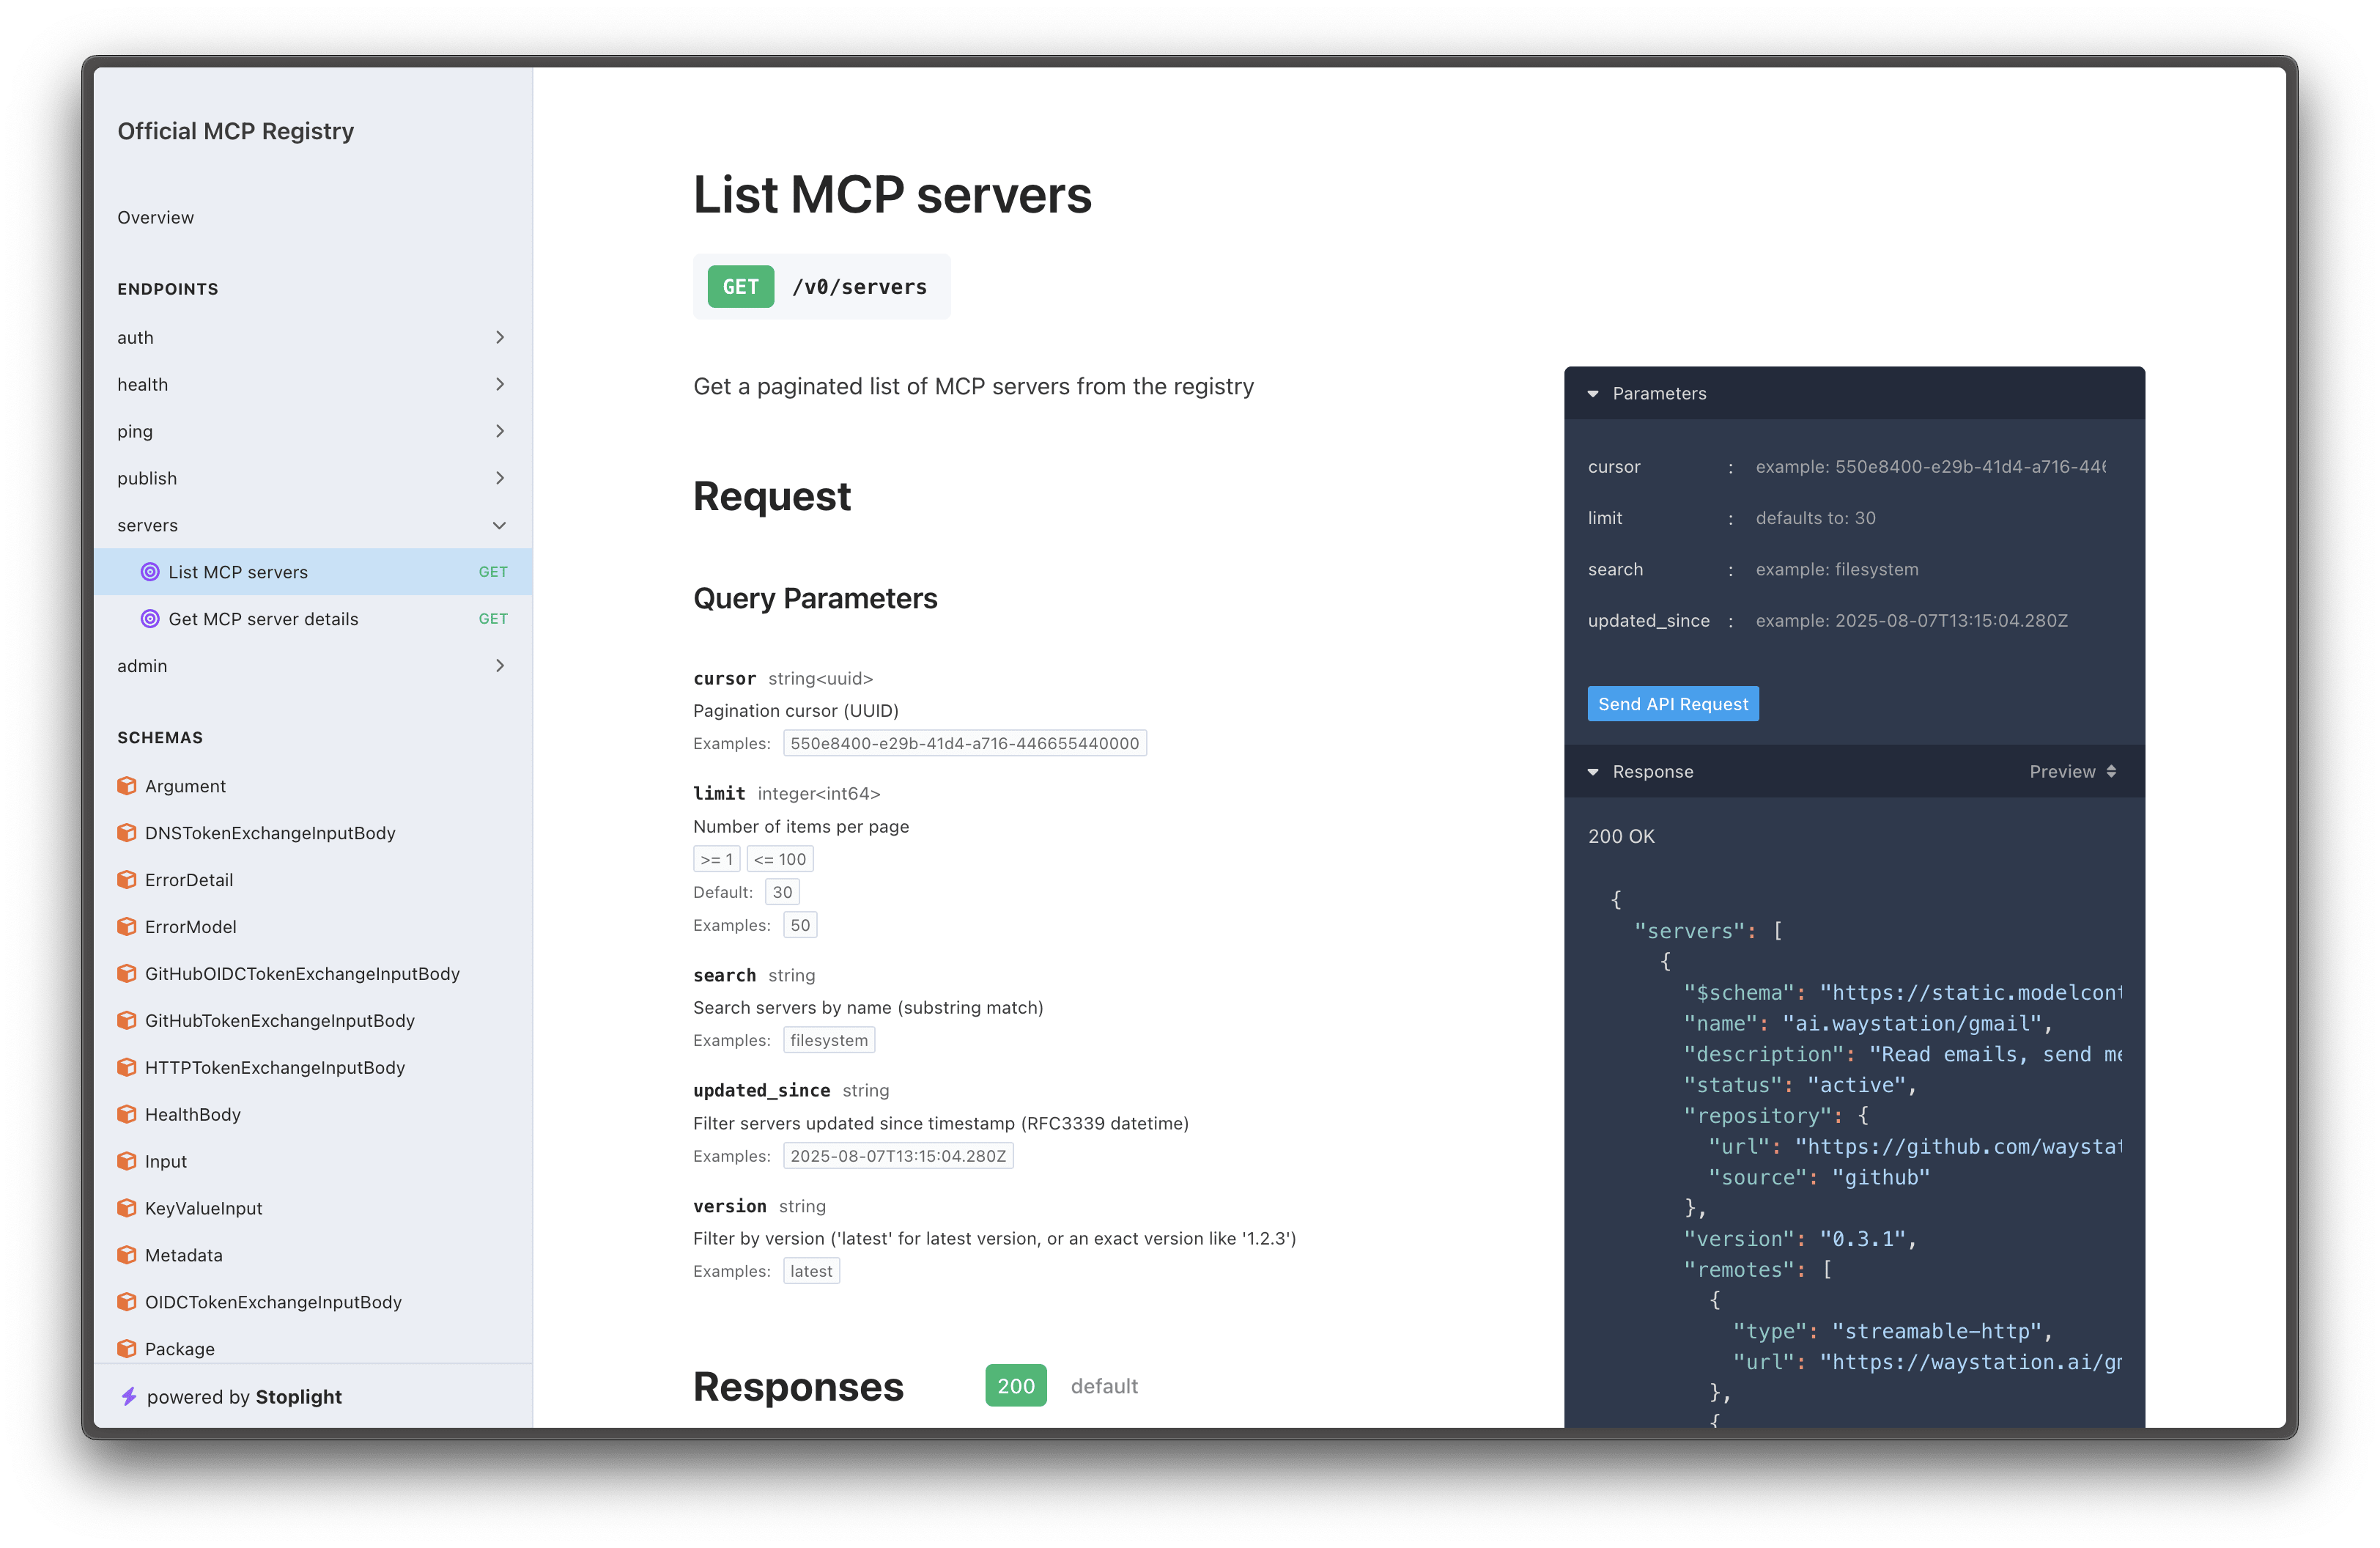Click the limit parameter input field
The image size is (2380, 1548).
click(x=1929, y=518)
